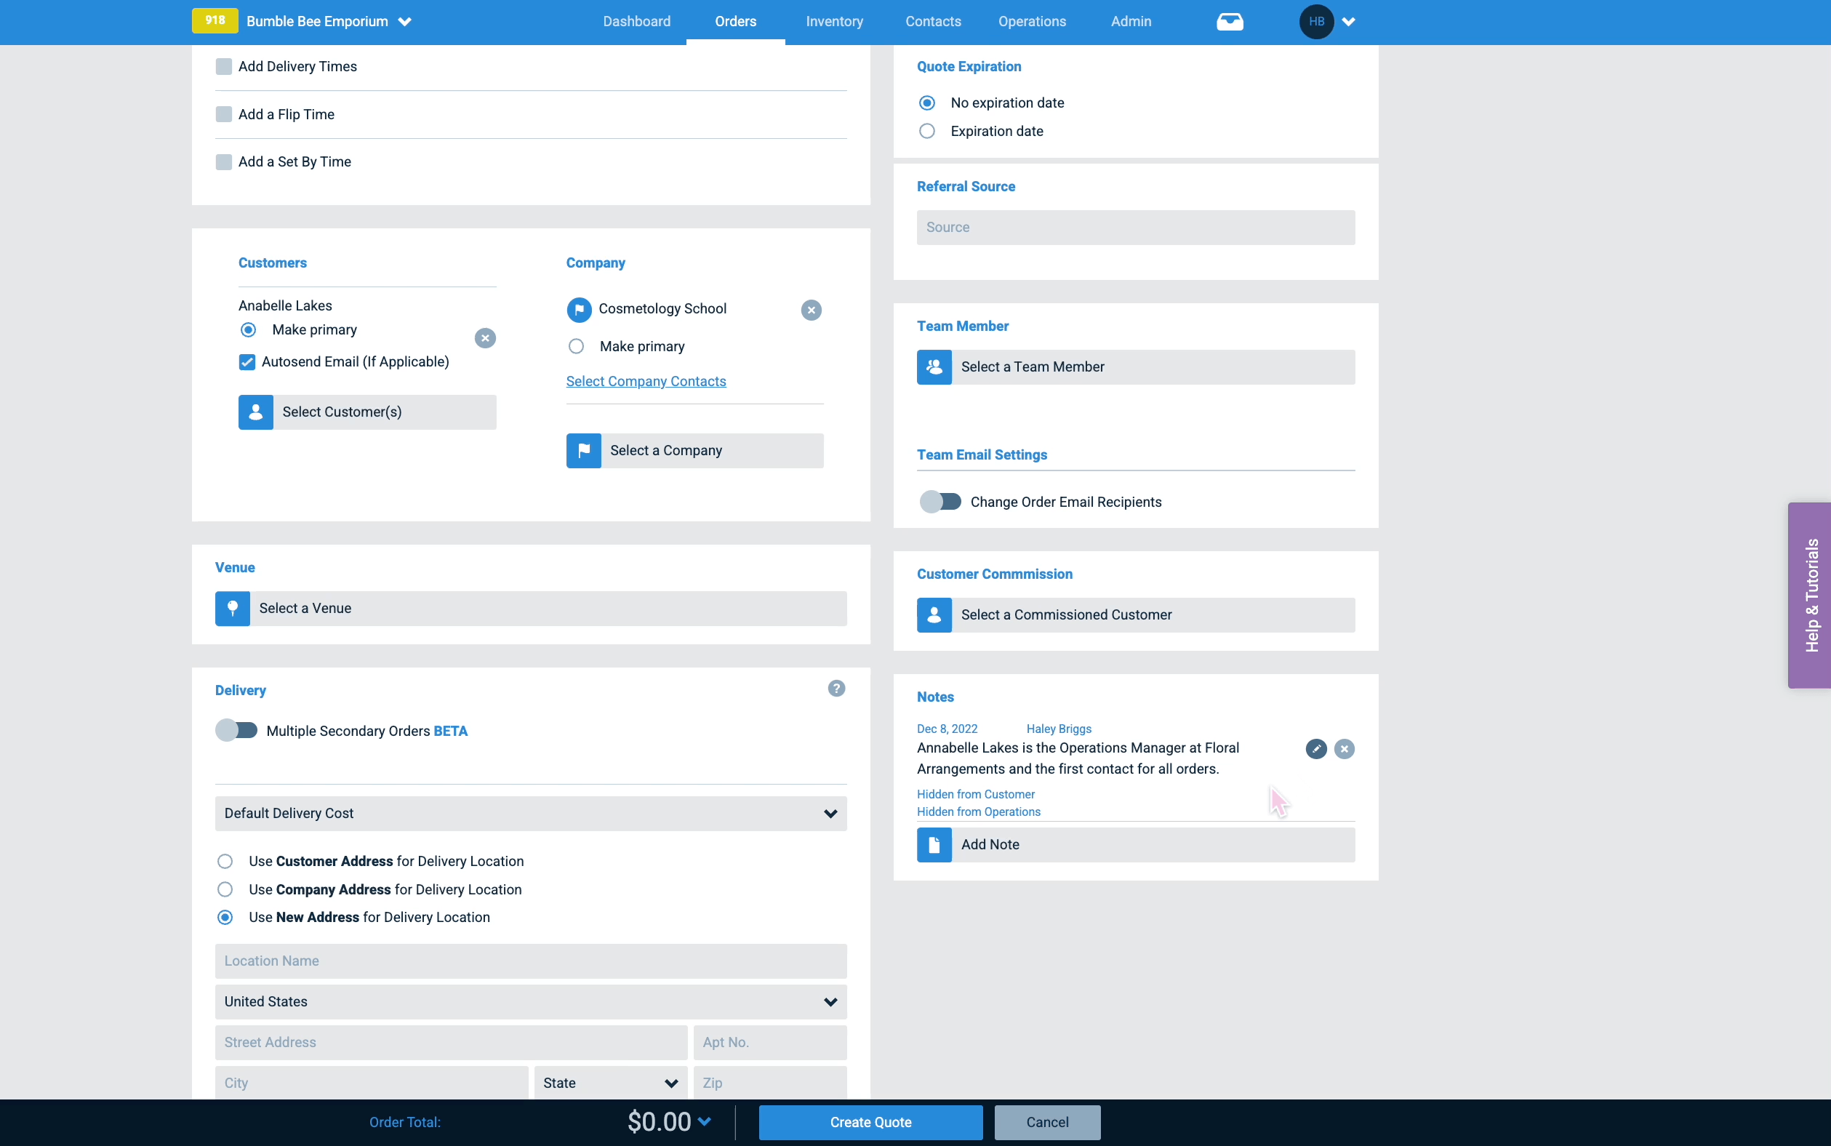Select Use Customer Address for Delivery Location
The height and width of the screenshot is (1146, 1831).
coord(225,861)
